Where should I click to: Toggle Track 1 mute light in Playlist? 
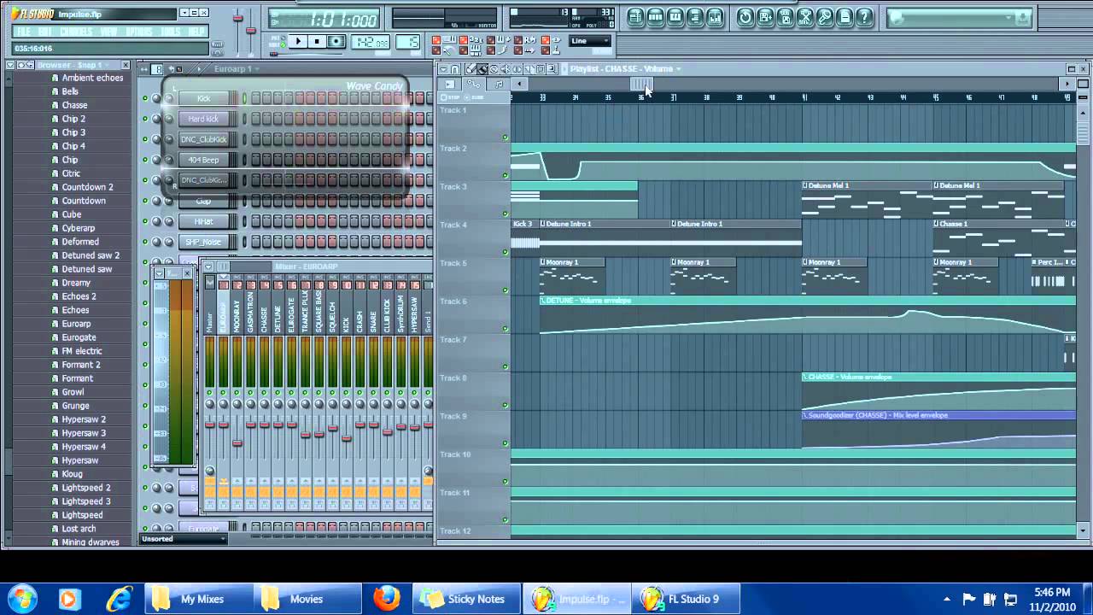pyautogui.click(x=506, y=137)
